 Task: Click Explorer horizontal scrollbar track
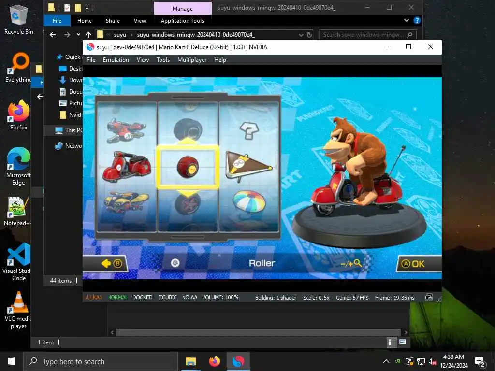(x=259, y=332)
